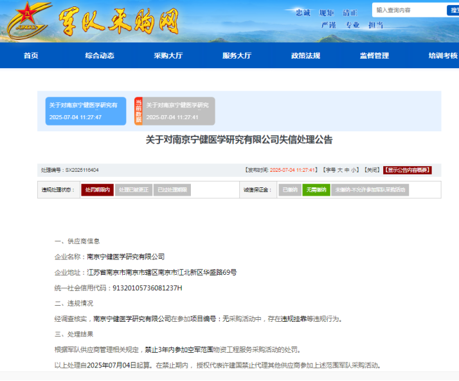Image resolution: width=459 pixels, height=381 pixels.
Task: Select the blue version card dated 11:27:47
Action: 85,111
